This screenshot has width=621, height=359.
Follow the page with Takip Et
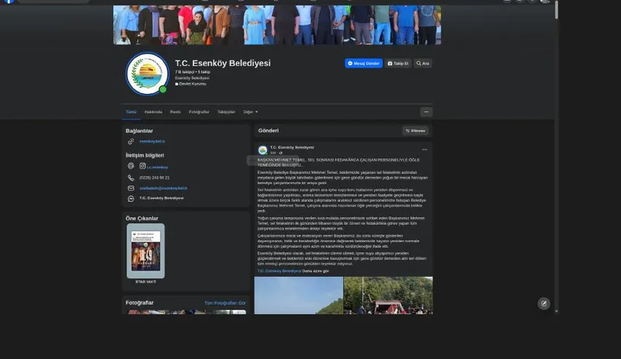coord(398,64)
